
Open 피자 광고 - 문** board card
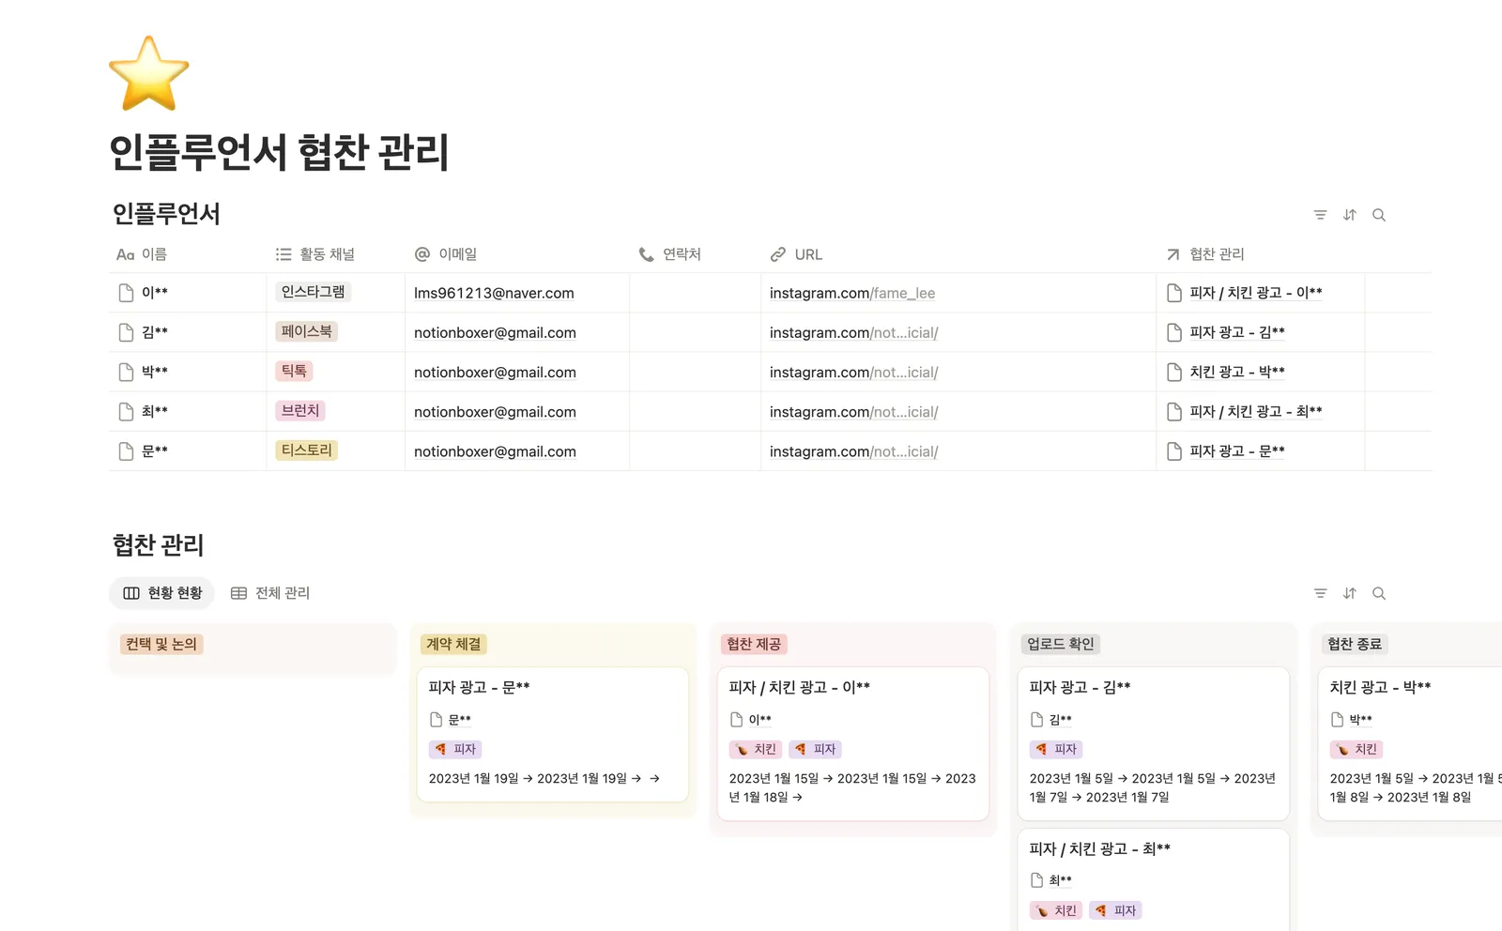(x=553, y=735)
